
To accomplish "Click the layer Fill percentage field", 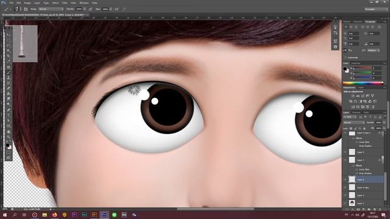I will pyautogui.click(x=378, y=128).
